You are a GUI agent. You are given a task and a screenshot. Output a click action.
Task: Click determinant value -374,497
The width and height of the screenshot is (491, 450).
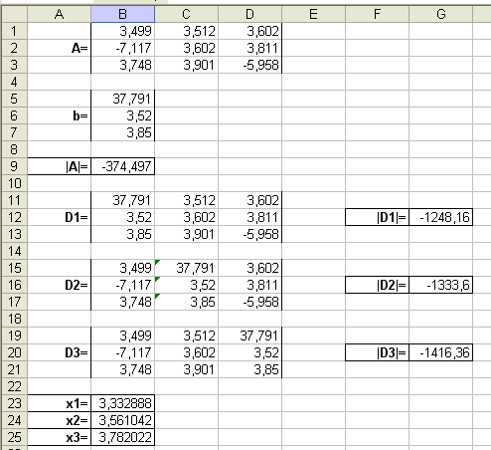click(122, 166)
